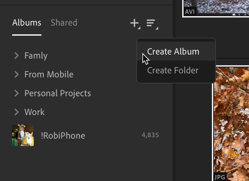Viewport: 249px width, 181px height.
Task: Open the Shared tab
Action: (64, 23)
